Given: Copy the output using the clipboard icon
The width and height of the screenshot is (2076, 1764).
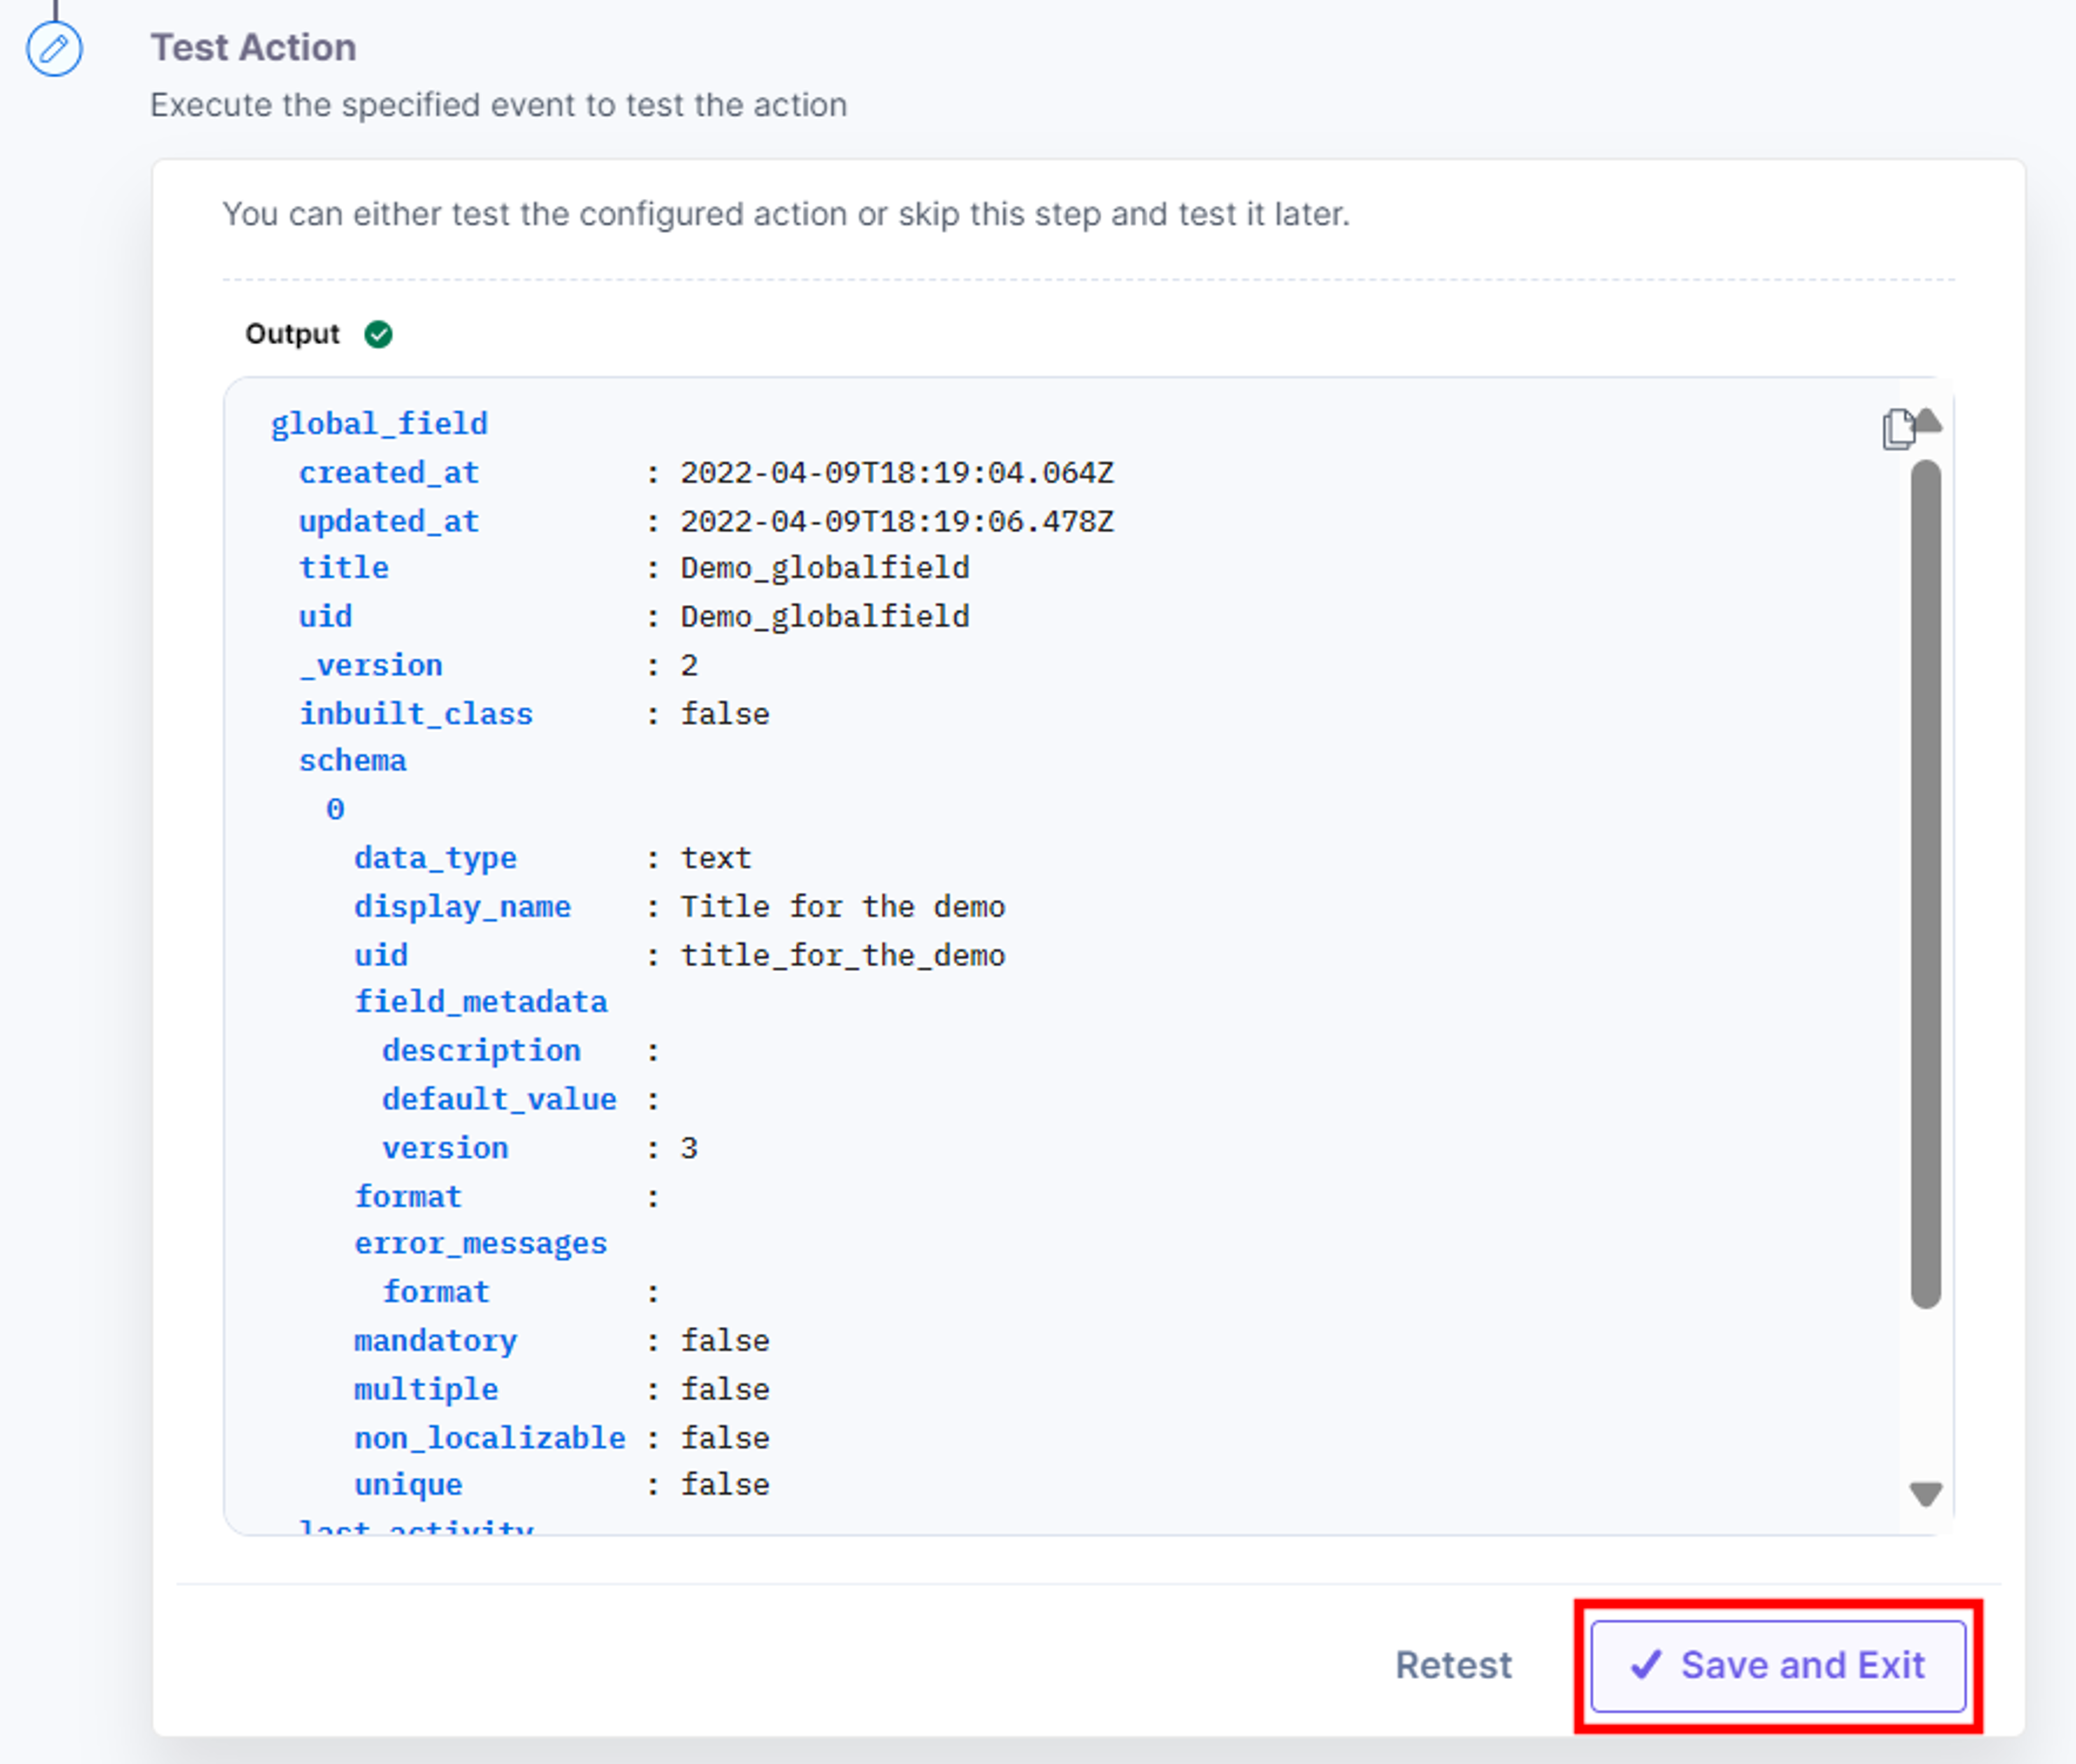Looking at the screenshot, I should pyautogui.click(x=1897, y=430).
